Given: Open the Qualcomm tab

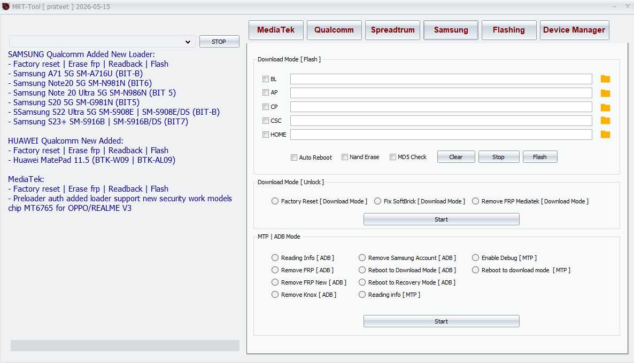Looking at the screenshot, I should coord(334,30).
